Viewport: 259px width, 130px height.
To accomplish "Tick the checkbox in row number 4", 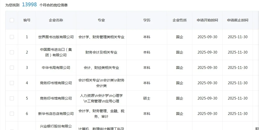I will pyautogui.click(x=12, y=83).
